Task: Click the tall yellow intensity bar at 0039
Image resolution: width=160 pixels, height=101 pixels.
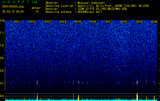Action: (x=137, y=97)
